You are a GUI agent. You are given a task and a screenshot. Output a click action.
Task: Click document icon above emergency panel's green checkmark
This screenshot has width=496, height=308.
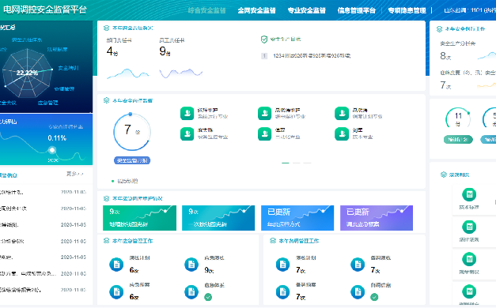click(191, 292)
